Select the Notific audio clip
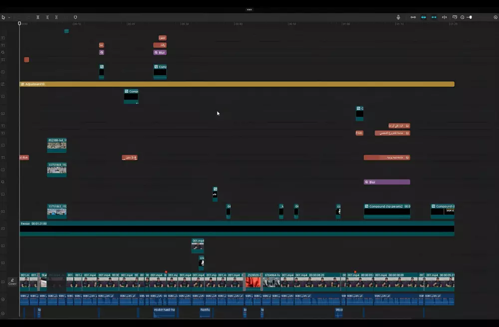The height and width of the screenshot is (327, 499). click(205, 313)
